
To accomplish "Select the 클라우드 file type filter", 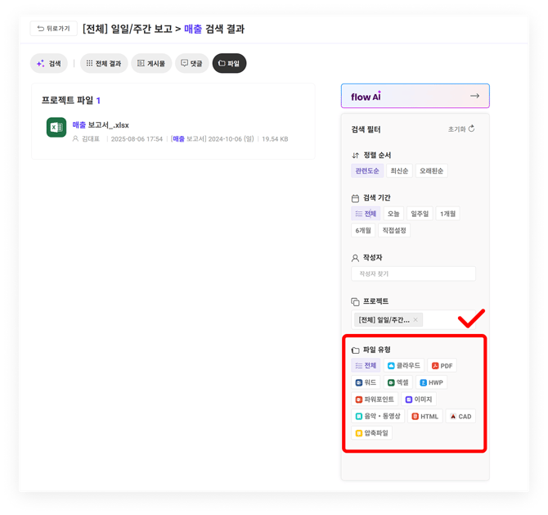I will 403,366.
